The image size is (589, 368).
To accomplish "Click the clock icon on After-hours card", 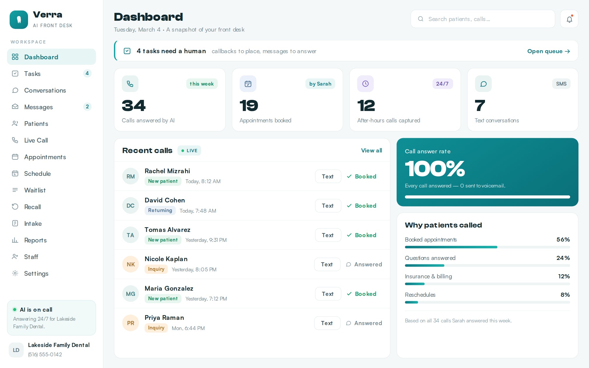I will 365,84.
